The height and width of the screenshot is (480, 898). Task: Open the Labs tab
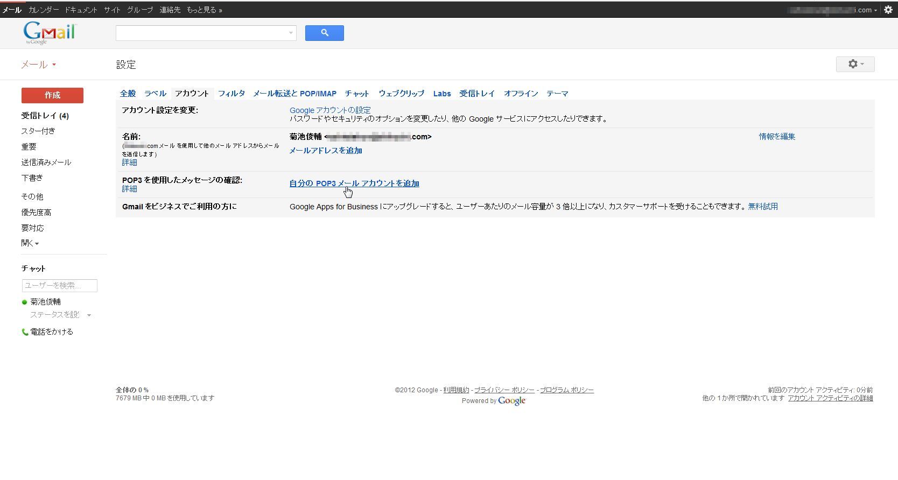click(442, 94)
